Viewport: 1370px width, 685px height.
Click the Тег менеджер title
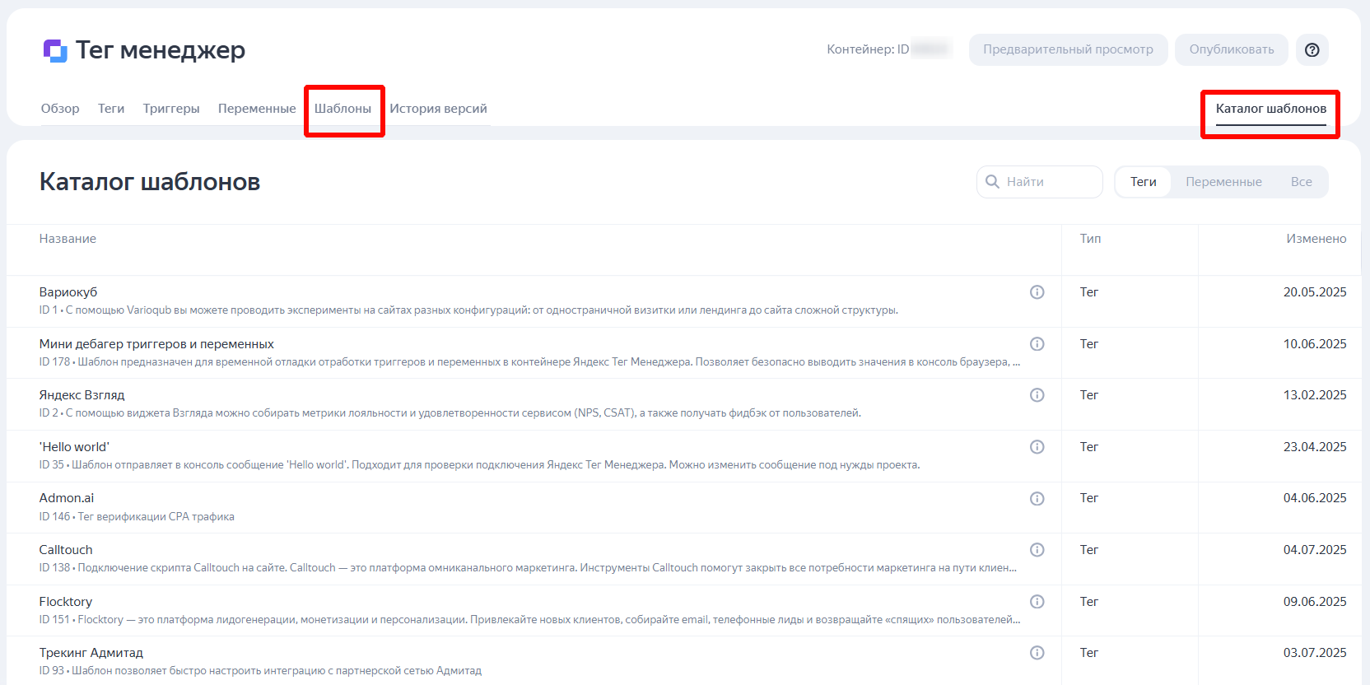pos(161,50)
